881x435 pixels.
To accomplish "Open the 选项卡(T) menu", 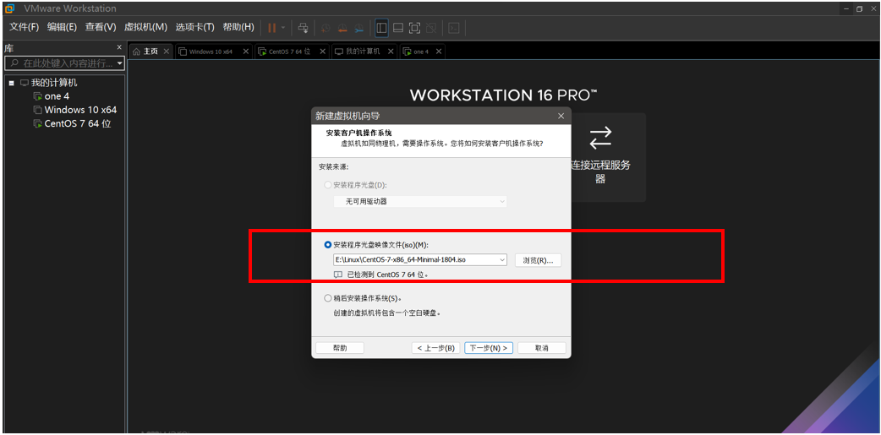I will [x=195, y=27].
